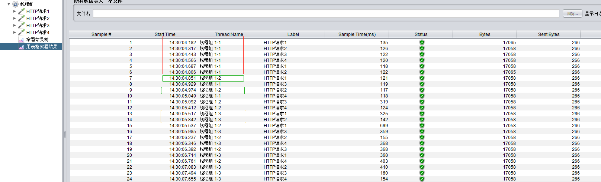Screen dimensions: 601x182
Task: Click HTTP请求1 label in row 13
Action: tap(275, 114)
